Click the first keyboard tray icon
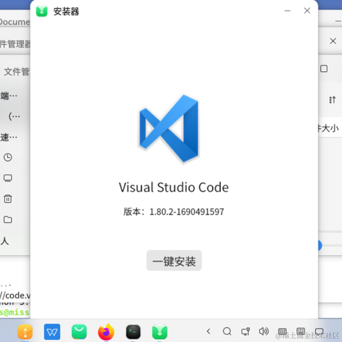 [282, 331]
